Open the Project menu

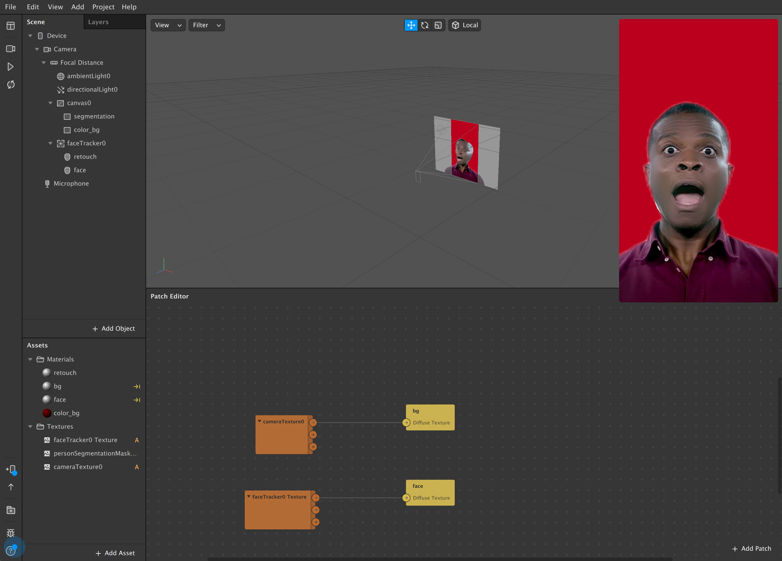tap(103, 7)
